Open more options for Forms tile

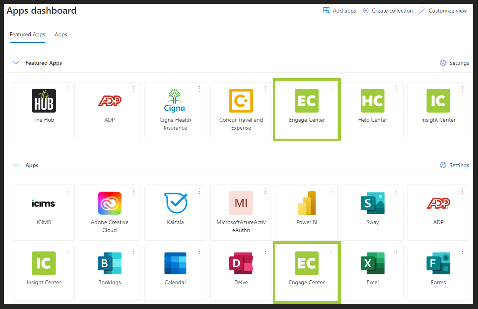463,251
